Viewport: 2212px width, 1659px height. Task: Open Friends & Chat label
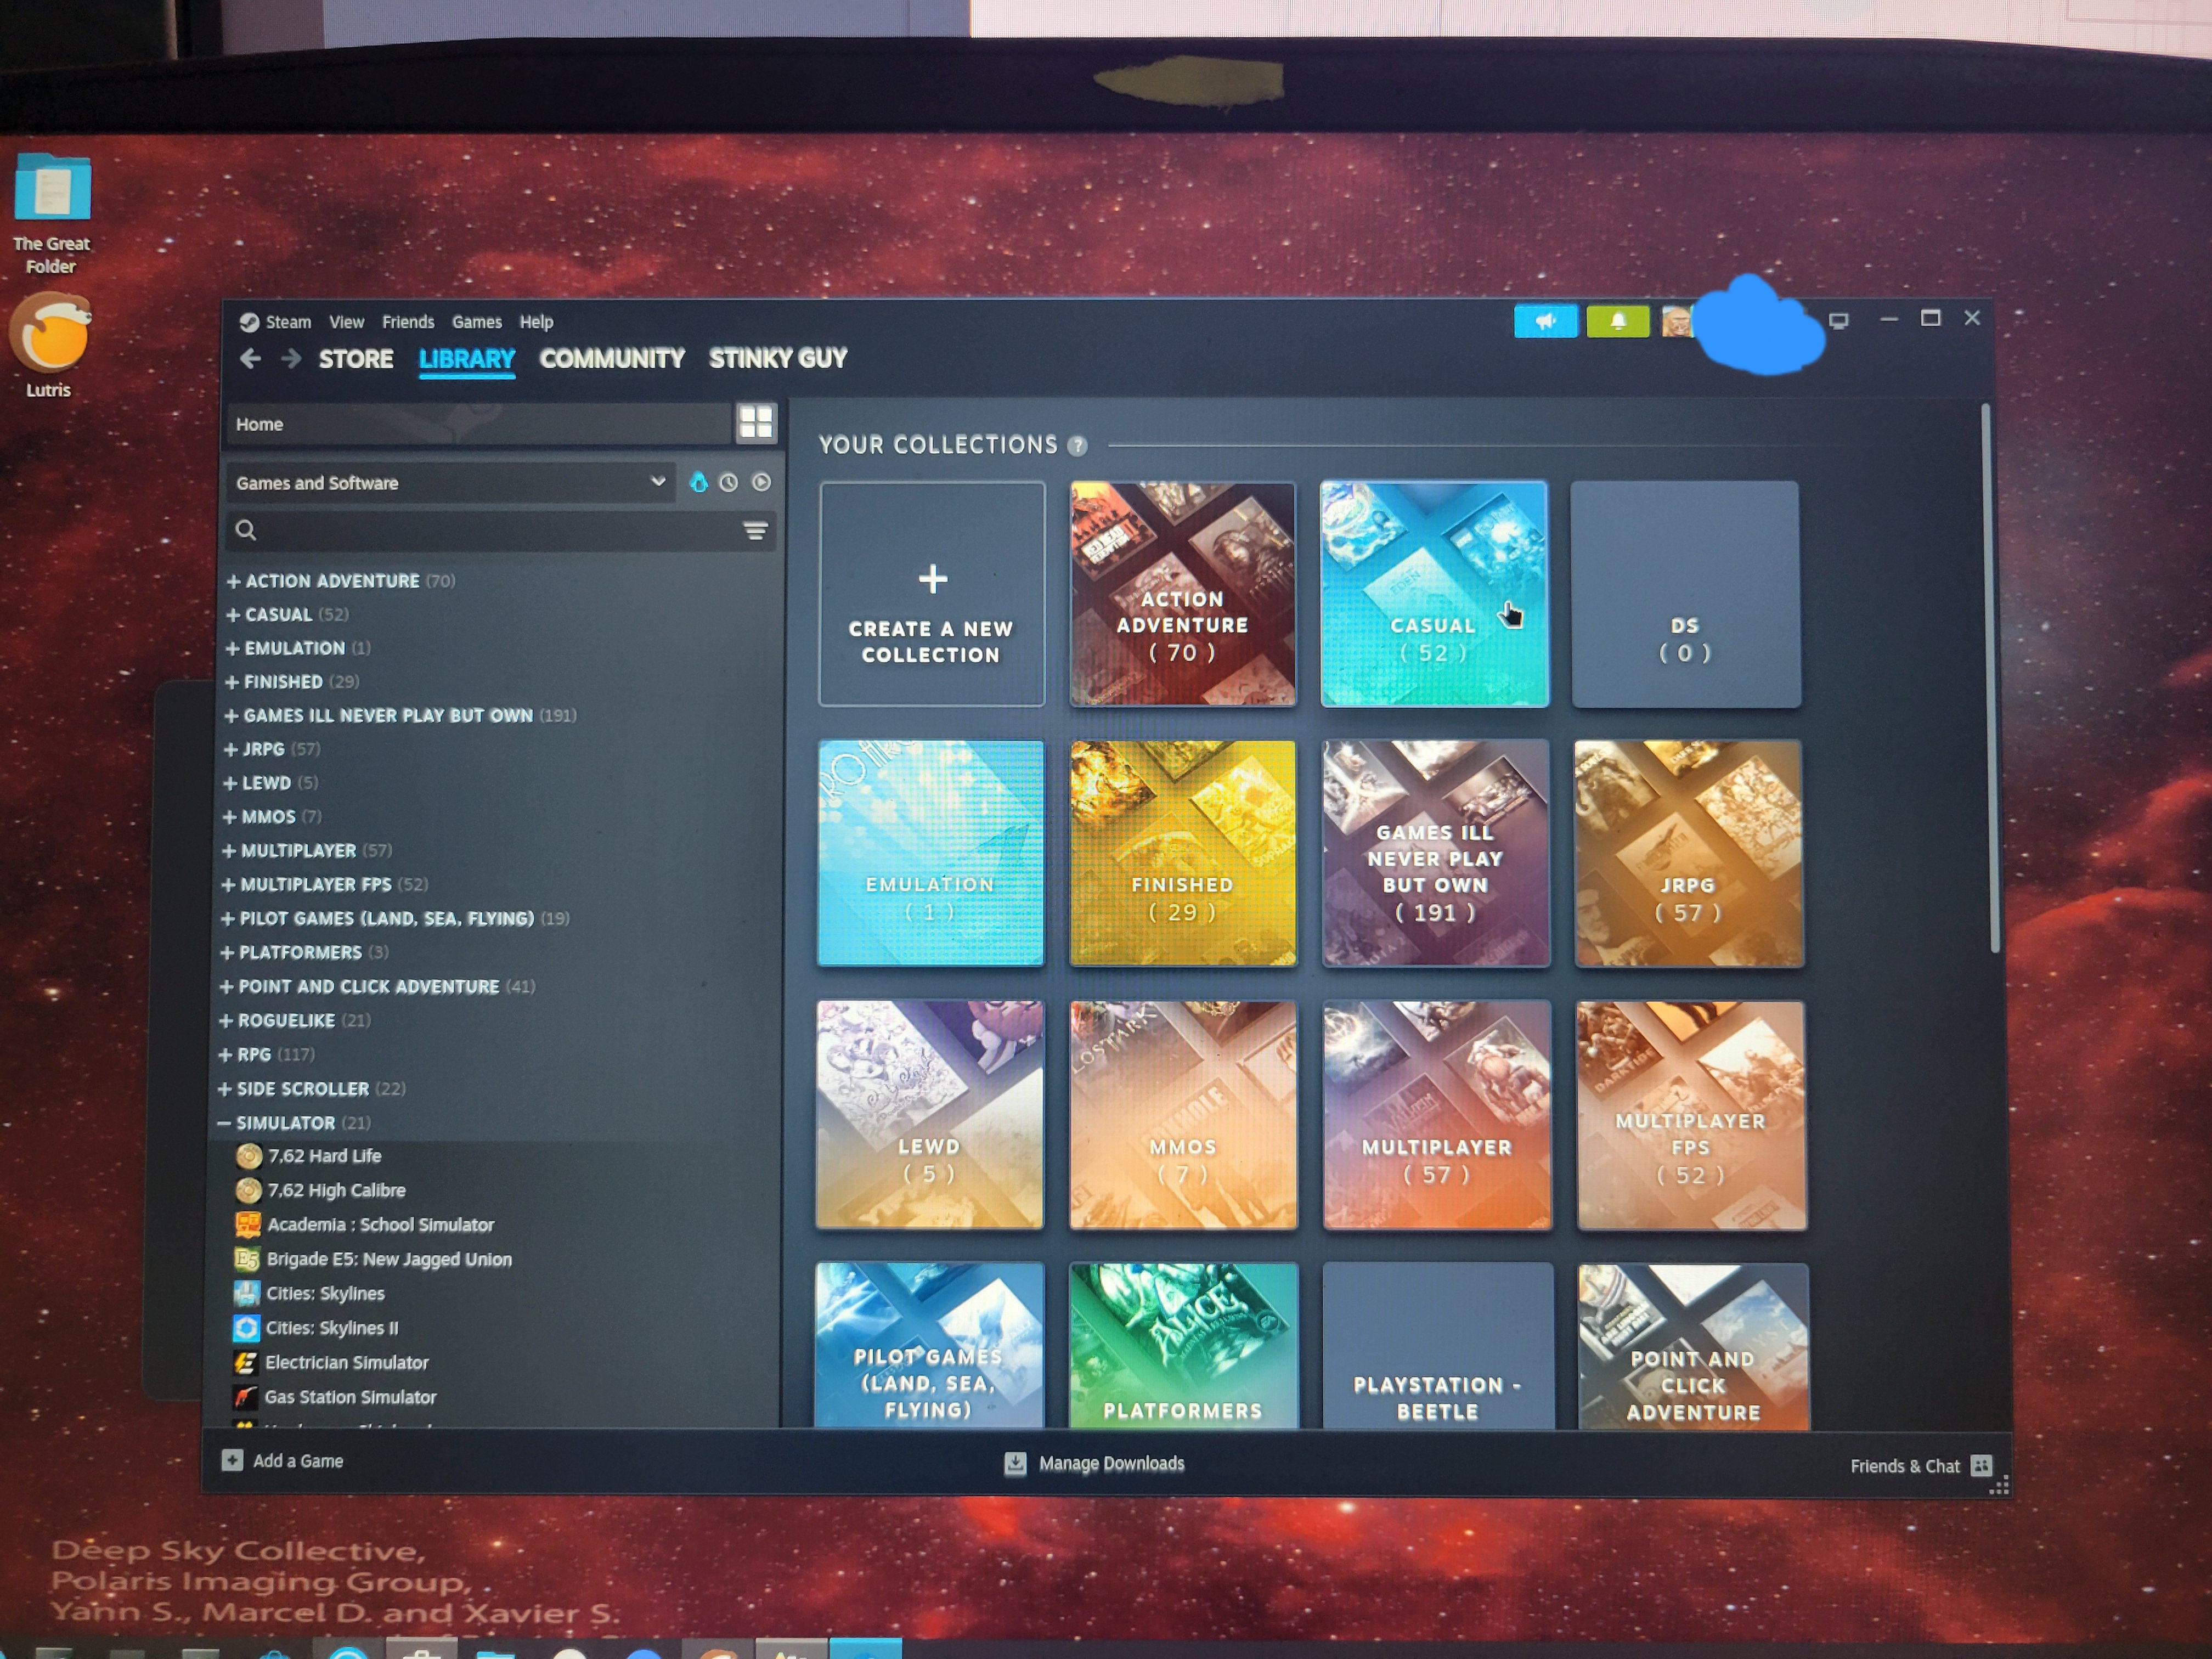[x=1905, y=1466]
